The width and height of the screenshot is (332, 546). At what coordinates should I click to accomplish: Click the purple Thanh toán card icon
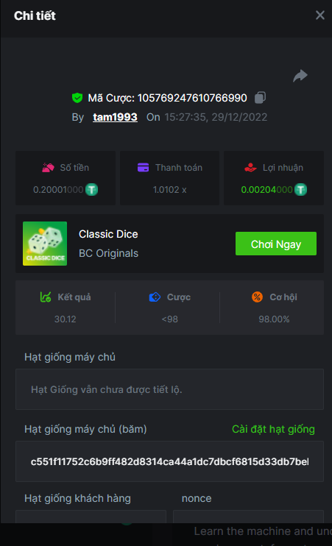143,168
